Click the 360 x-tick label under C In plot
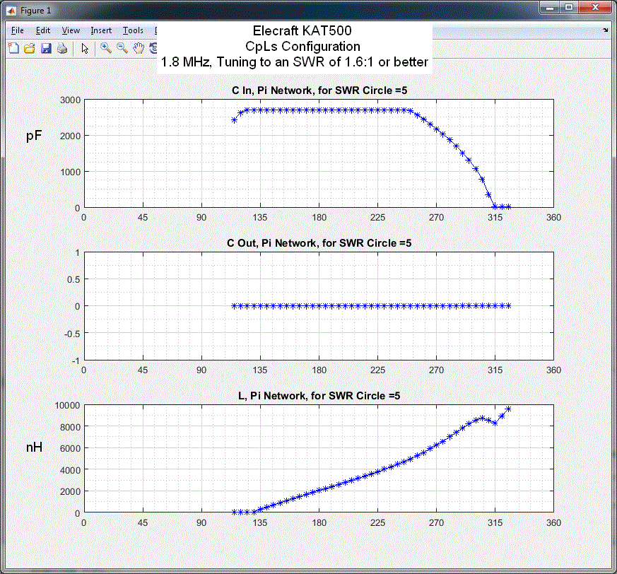The width and height of the screenshot is (617, 574). tap(553, 217)
